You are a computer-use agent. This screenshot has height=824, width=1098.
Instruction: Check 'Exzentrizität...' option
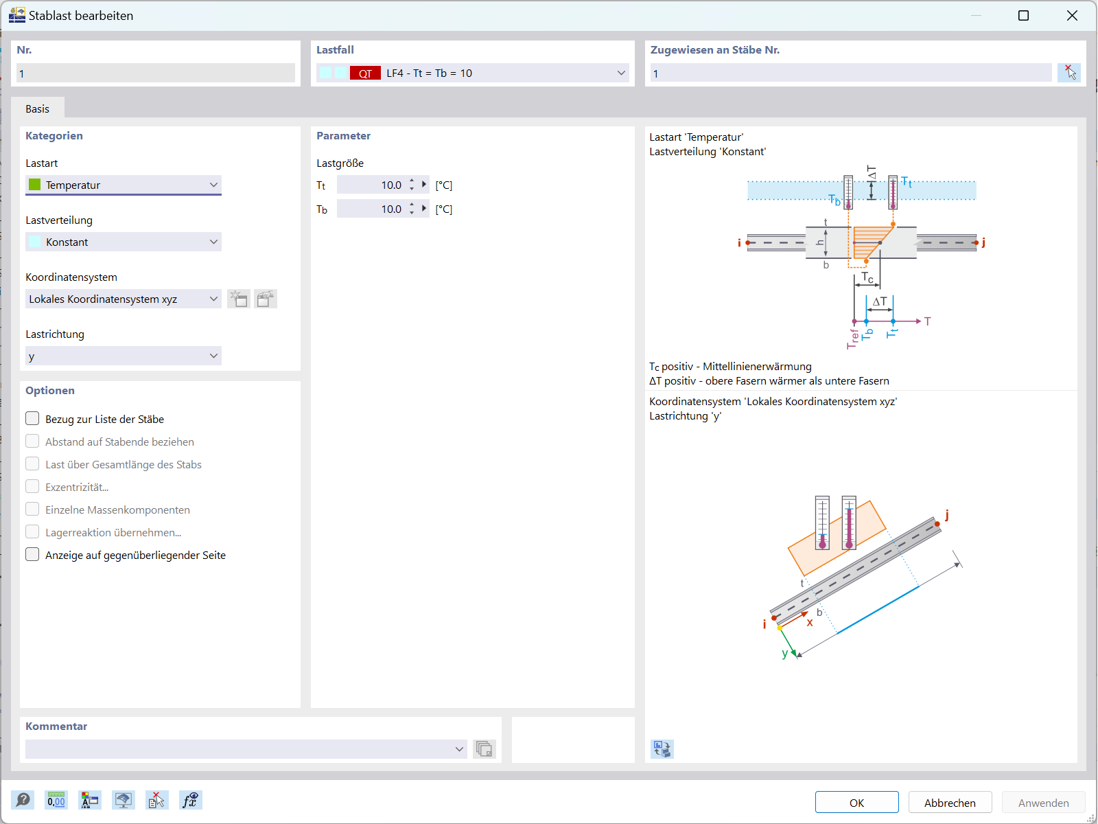pyautogui.click(x=32, y=486)
